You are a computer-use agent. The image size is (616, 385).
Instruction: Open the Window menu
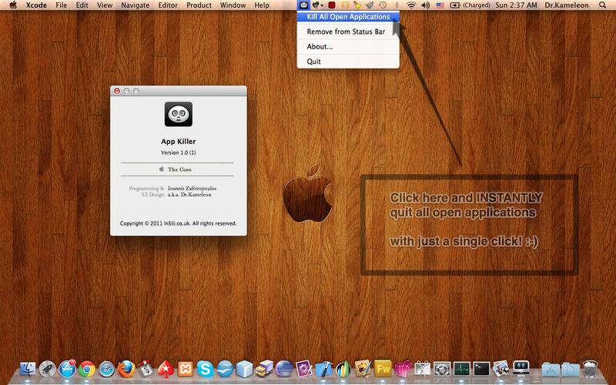point(233,5)
